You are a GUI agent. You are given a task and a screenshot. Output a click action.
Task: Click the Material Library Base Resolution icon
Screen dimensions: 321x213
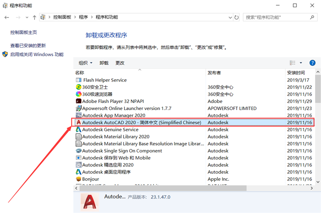[79, 144]
